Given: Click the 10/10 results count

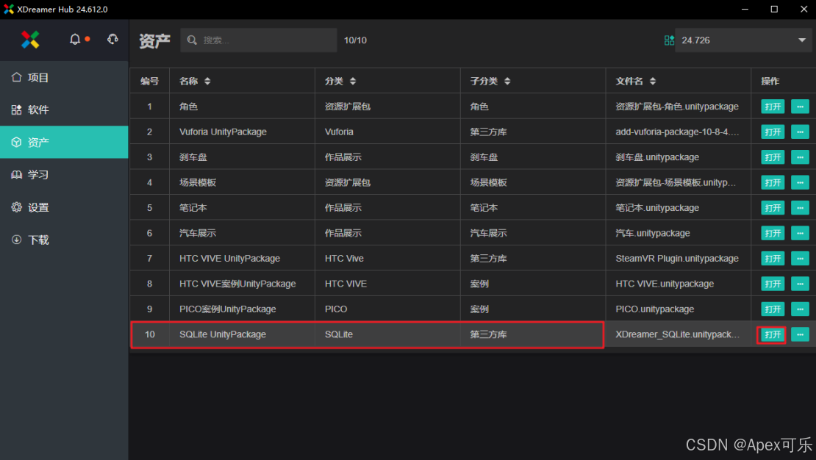Looking at the screenshot, I should coord(355,40).
